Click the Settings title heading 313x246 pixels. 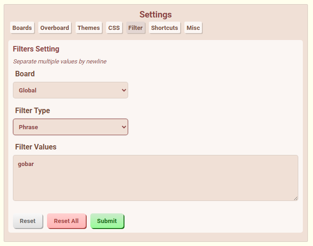156,15
